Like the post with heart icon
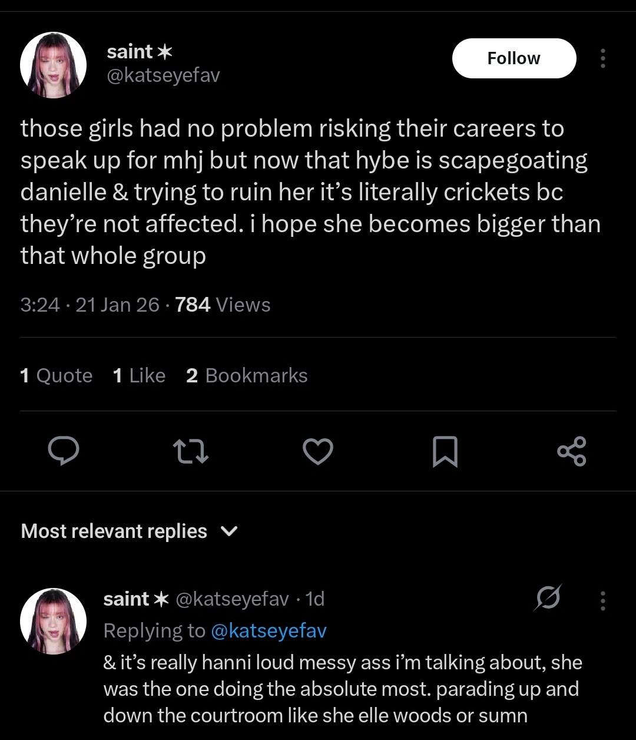 click(318, 452)
